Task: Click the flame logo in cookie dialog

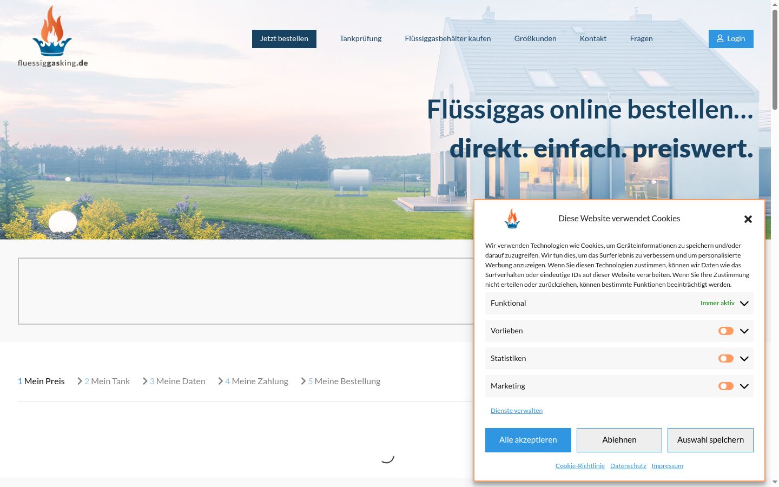Action: [512, 219]
